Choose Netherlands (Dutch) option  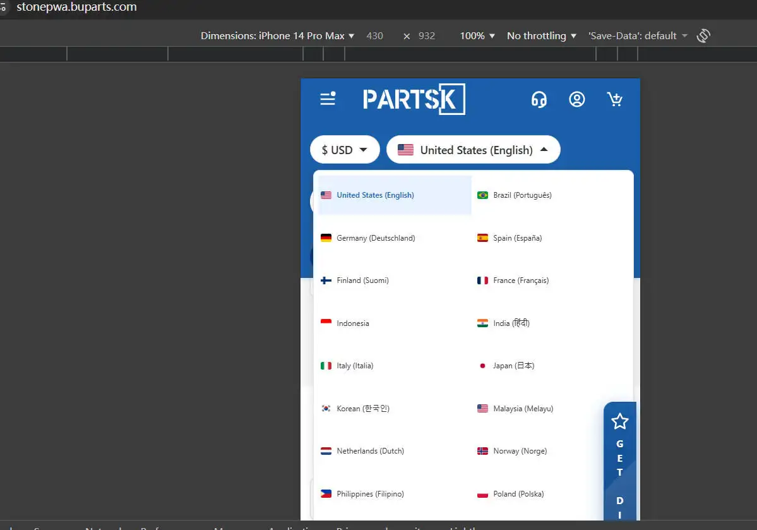click(370, 451)
